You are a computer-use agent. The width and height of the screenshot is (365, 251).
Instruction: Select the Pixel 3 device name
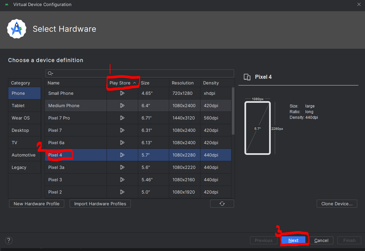pos(55,180)
